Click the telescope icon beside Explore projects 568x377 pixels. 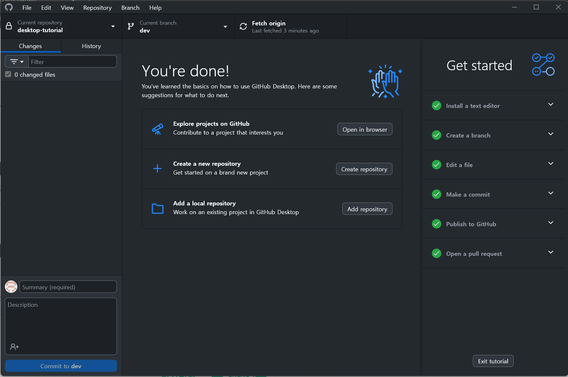[x=158, y=129]
